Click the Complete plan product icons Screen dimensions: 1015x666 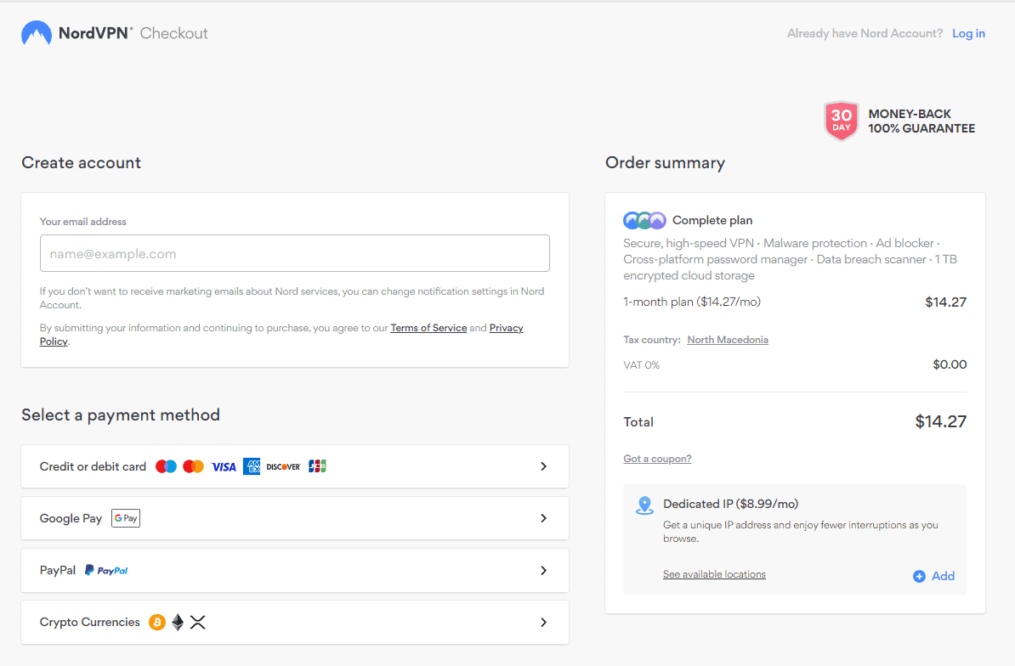pyautogui.click(x=644, y=221)
